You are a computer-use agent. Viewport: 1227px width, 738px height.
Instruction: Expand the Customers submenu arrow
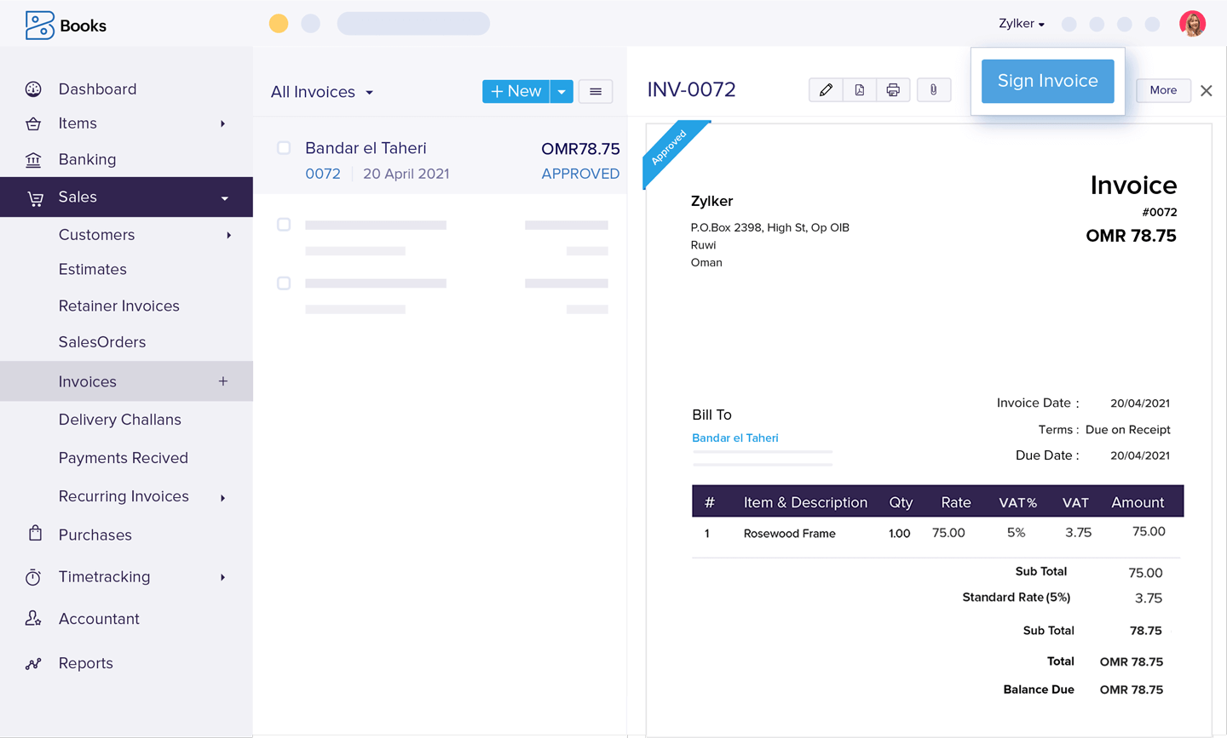229,236
